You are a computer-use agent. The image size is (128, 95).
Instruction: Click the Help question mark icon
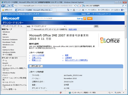[122, 10]
